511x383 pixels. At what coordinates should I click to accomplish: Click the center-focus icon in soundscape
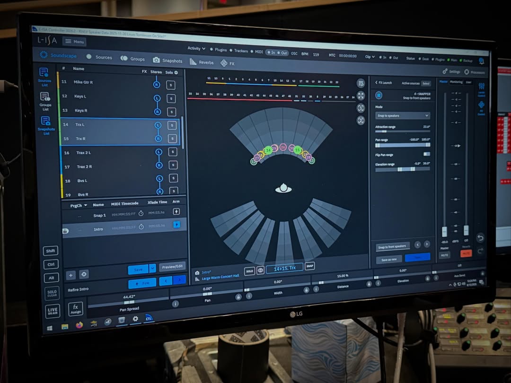pos(361,120)
